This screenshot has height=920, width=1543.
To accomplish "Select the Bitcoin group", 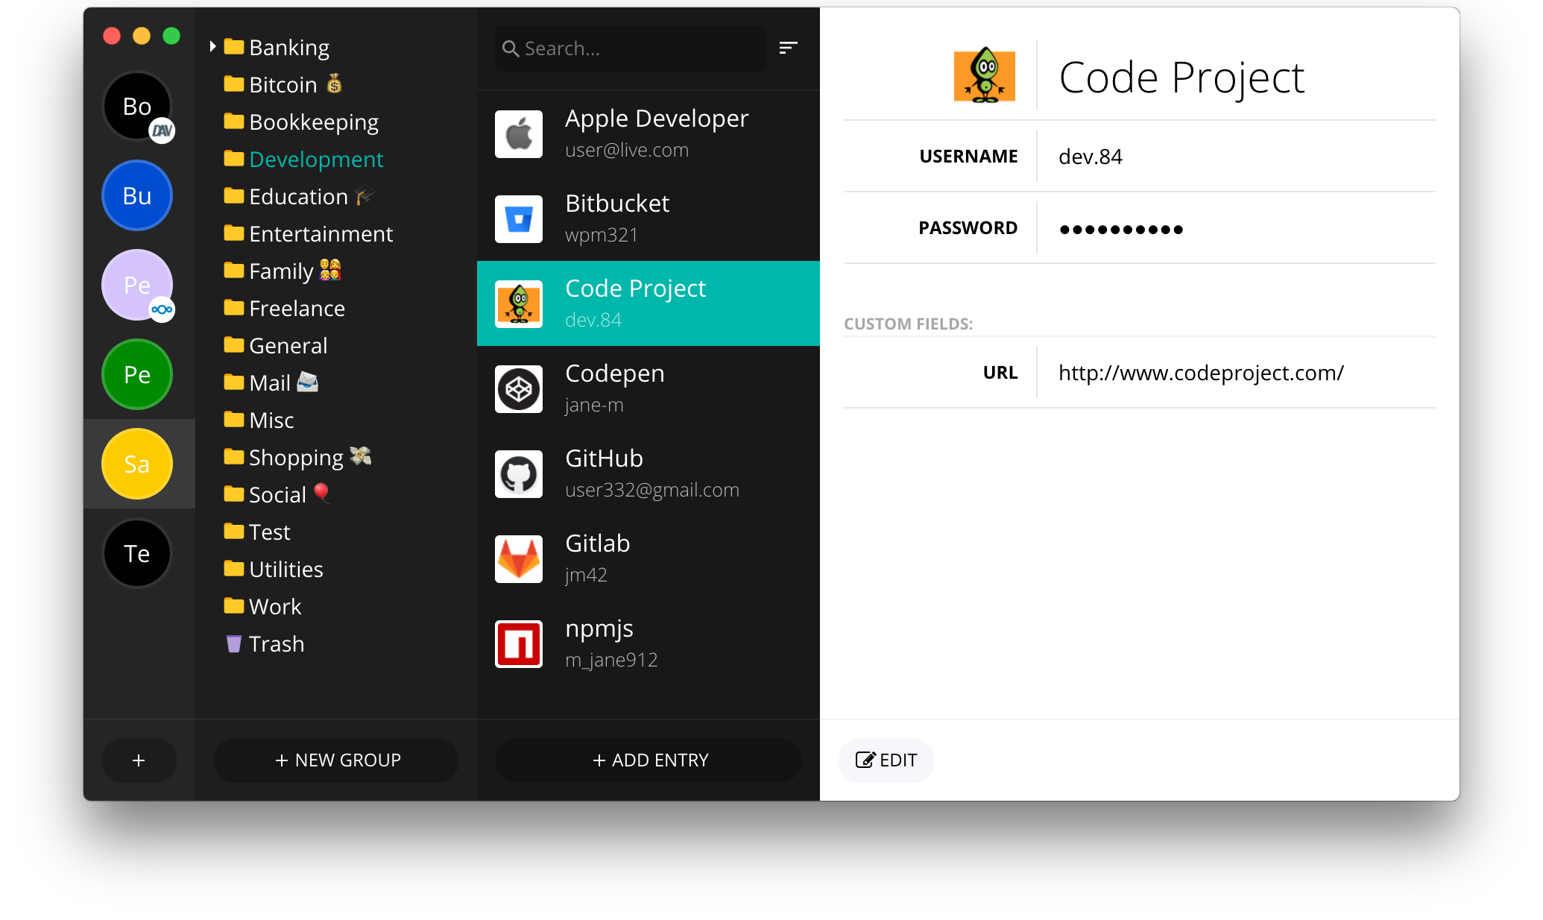I will [283, 84].
